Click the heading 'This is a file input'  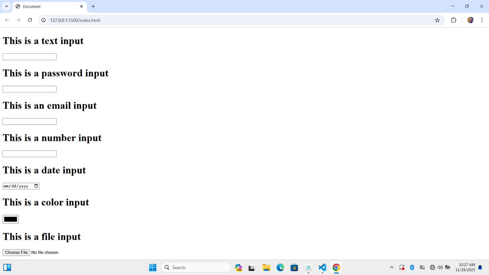pos(42,237)
